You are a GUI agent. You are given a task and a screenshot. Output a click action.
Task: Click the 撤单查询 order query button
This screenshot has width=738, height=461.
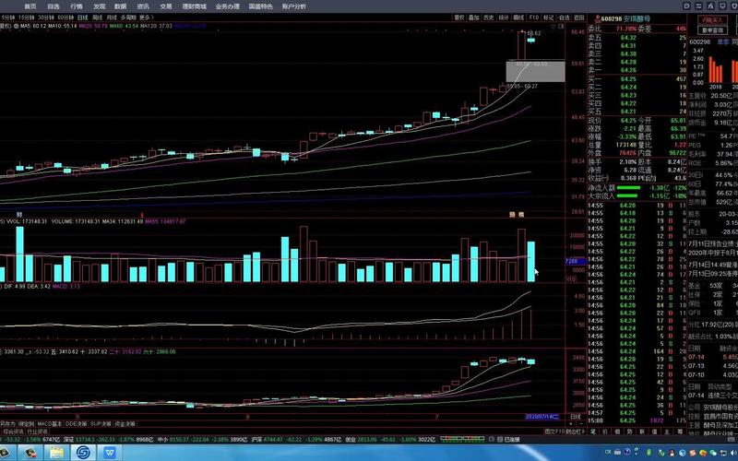pos(712,30)
